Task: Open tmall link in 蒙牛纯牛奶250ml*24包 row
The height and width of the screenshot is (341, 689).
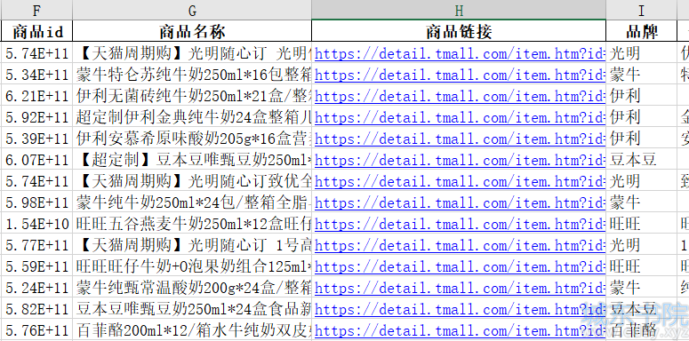Action: [460, 202]
